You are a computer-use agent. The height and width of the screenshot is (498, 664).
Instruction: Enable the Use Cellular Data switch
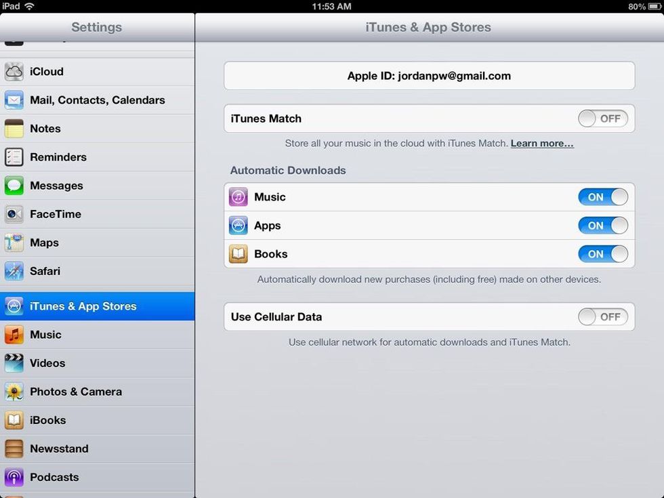[x=602, y=316]
